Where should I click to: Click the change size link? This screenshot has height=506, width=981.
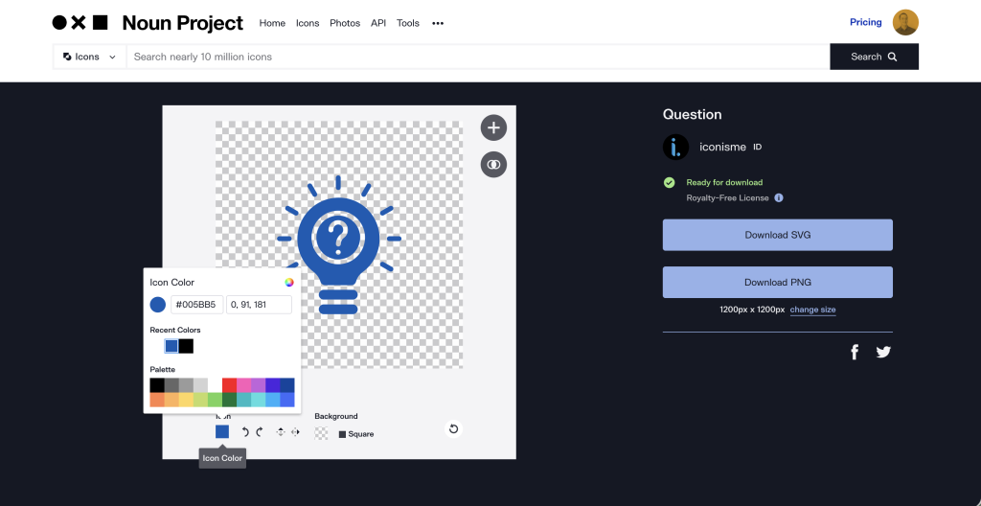pos(812,310)
